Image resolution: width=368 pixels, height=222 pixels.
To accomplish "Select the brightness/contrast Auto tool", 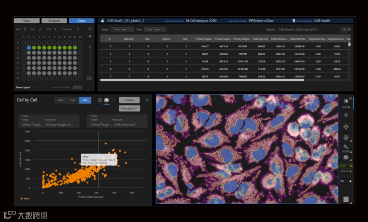I will click(x=346, y=101).
